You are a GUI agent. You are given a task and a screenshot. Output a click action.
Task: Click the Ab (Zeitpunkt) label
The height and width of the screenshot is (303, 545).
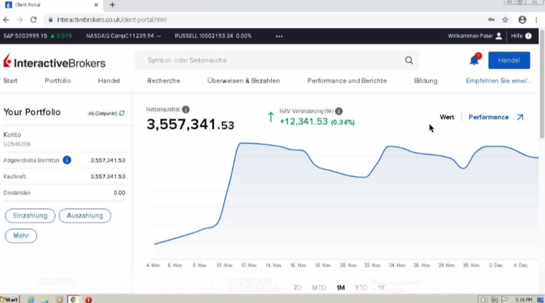point(102,113)
